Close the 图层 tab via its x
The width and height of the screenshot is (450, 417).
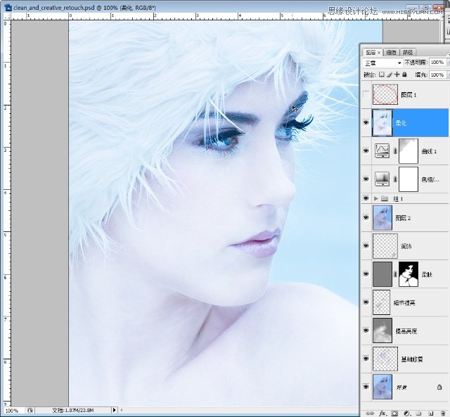379,53
